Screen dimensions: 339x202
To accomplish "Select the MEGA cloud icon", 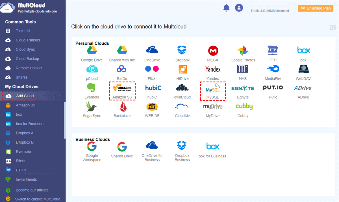I will pyautogui.click(x=213, y=54).
